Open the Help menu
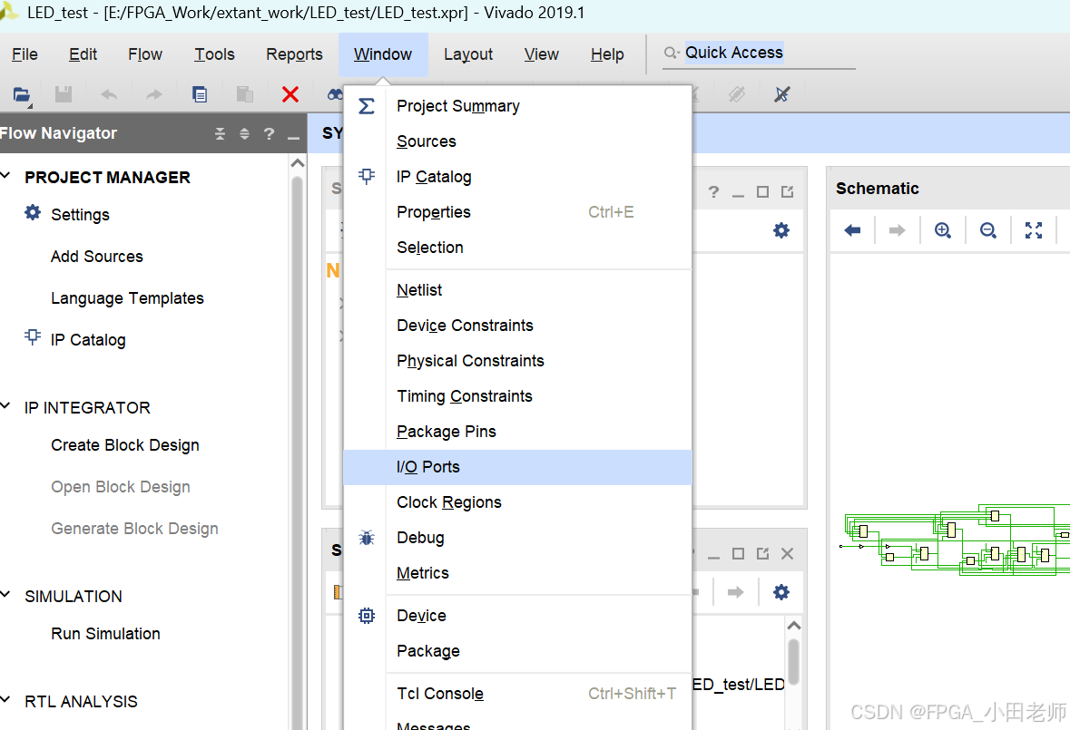Viewport: 1070px width, 730px height. [607, 54]
